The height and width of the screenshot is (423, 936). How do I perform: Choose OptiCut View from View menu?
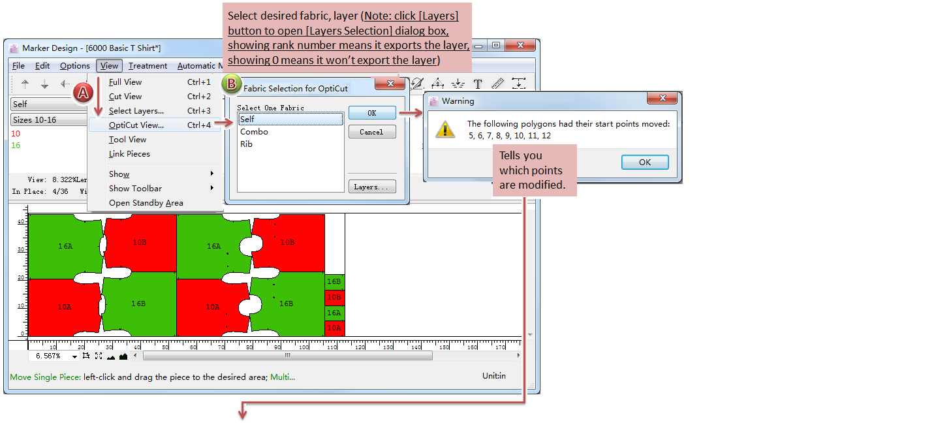tap(136, 125)
